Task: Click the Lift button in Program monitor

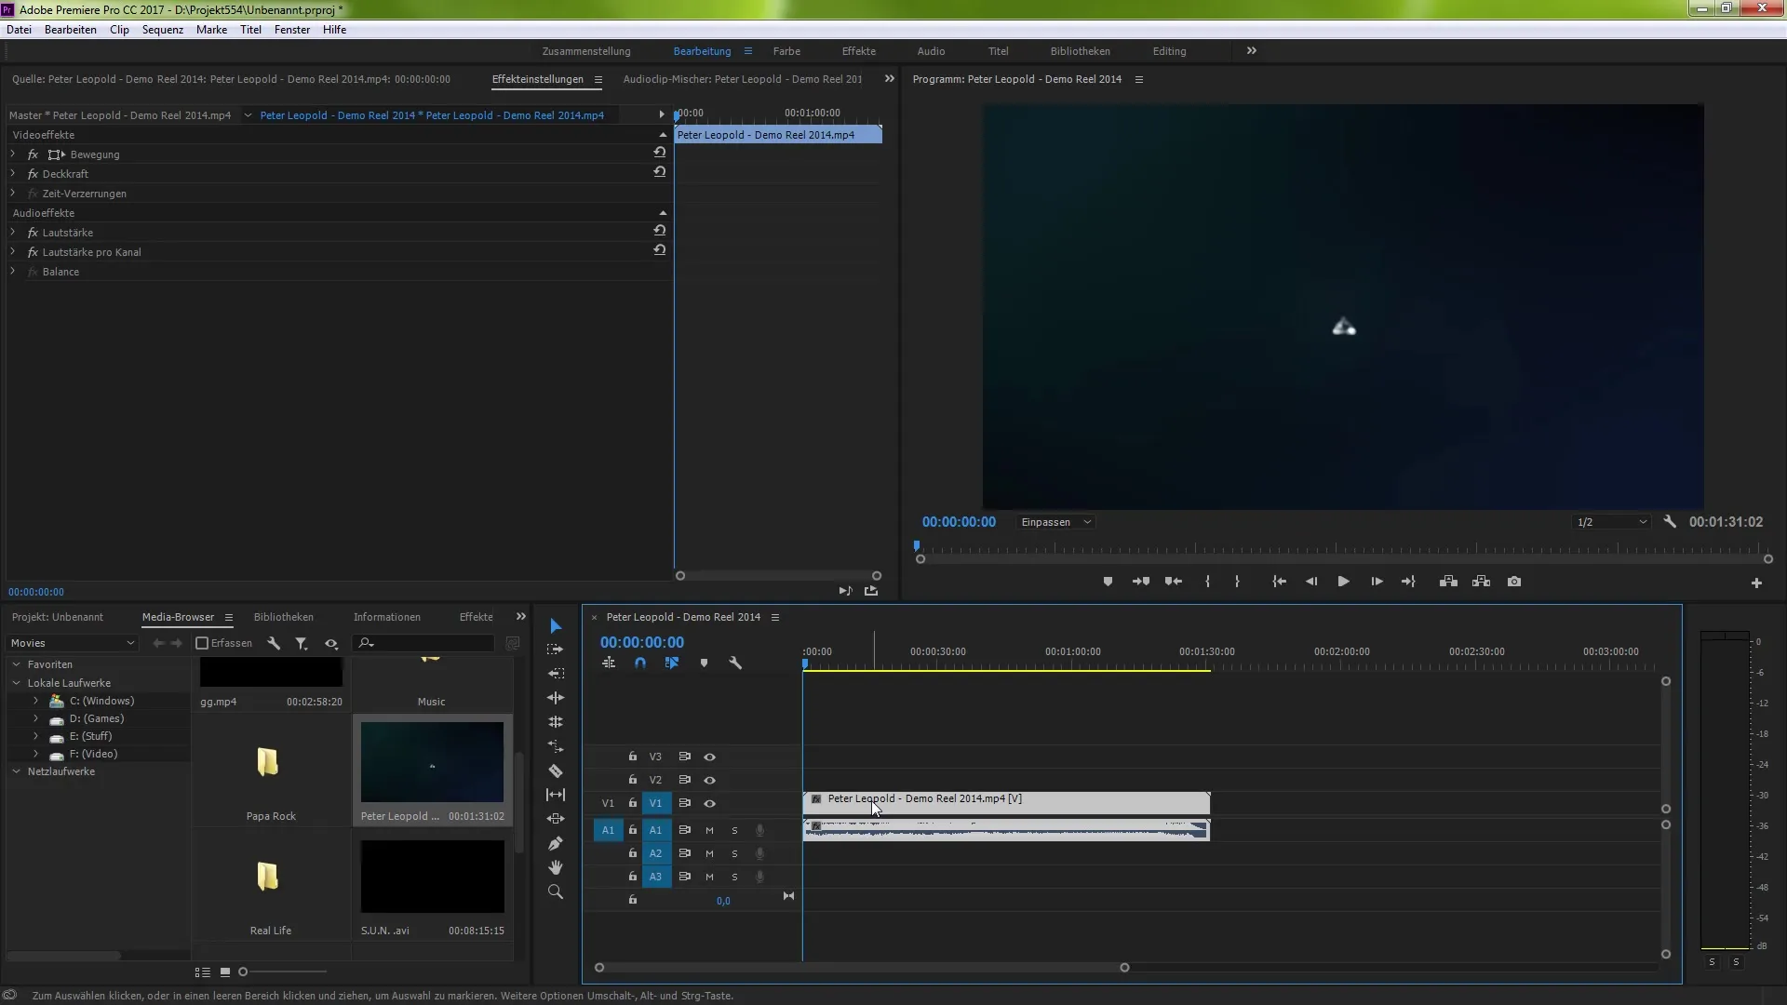Action: (1448, 582)
